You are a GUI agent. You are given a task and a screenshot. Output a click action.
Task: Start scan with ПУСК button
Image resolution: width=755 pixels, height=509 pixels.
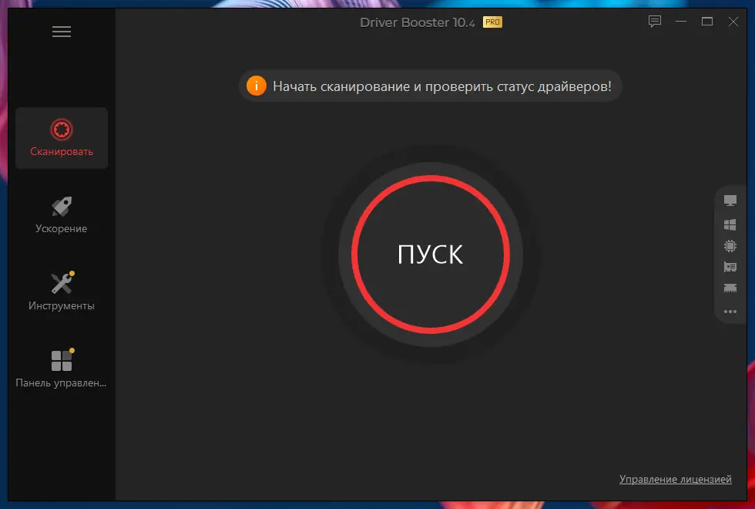(431, 254)
